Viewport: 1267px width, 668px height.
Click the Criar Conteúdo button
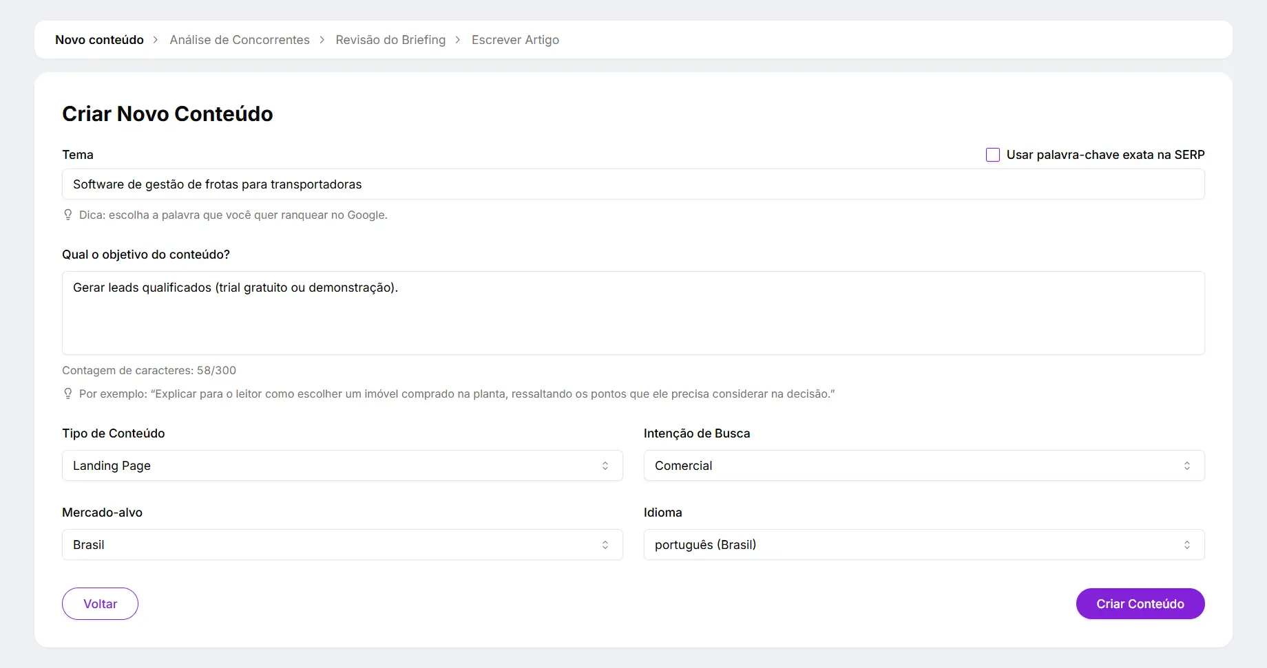point(1140,604)
